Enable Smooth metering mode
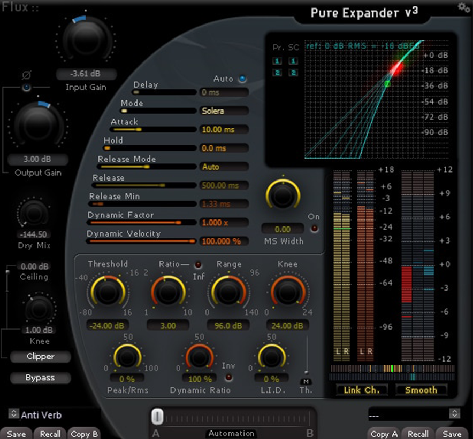The image size is (473, 439). click(x=421, y=390)
